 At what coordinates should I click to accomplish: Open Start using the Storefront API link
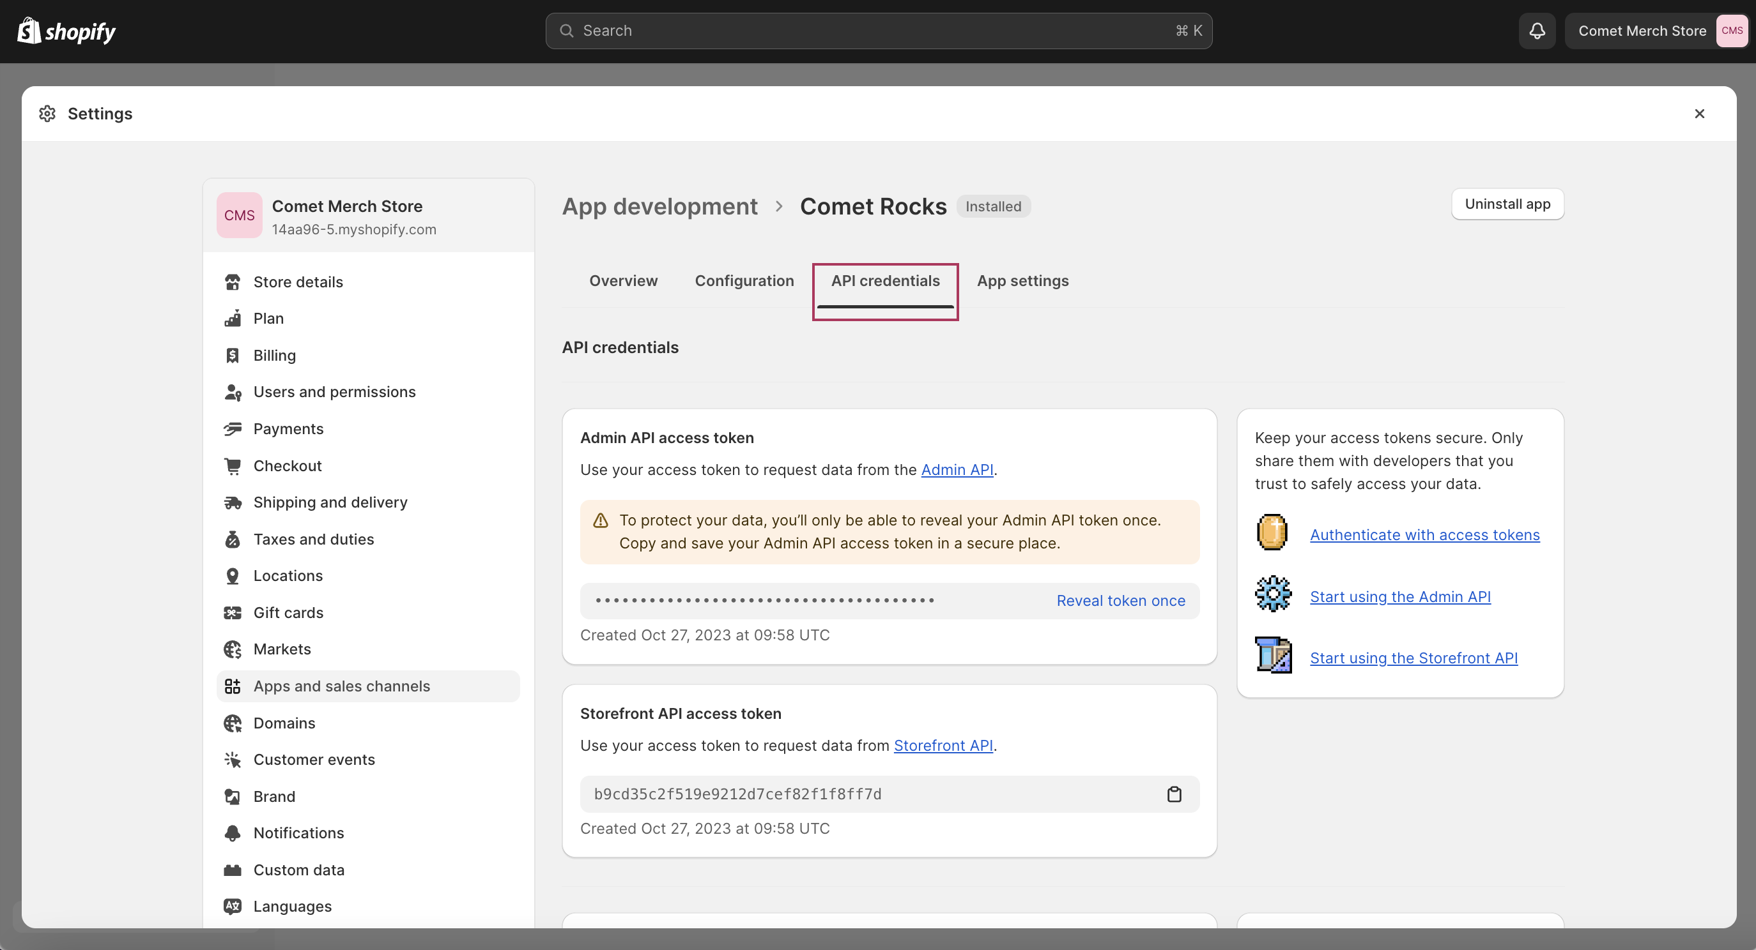tap(1413, 658)
